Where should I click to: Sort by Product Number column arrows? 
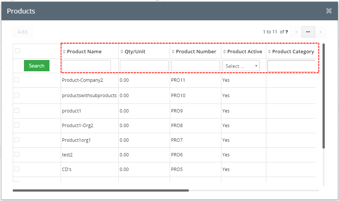(173, 51)
